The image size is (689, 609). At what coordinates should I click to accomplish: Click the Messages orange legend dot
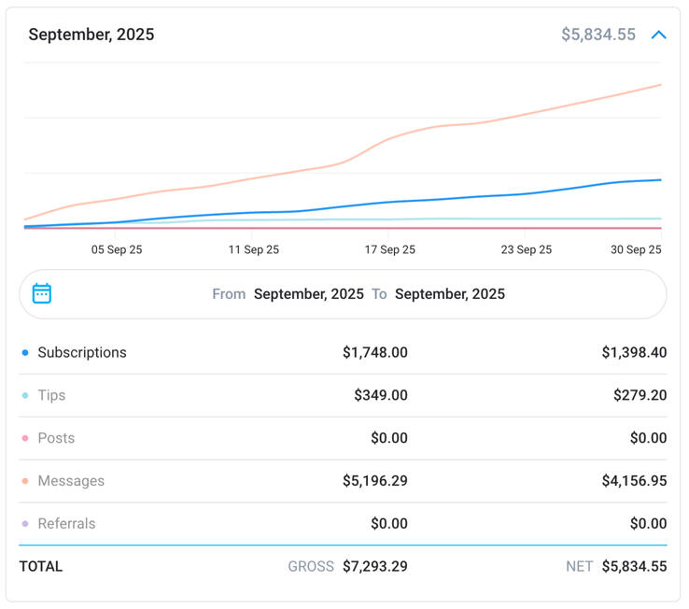tap(25, 482)
